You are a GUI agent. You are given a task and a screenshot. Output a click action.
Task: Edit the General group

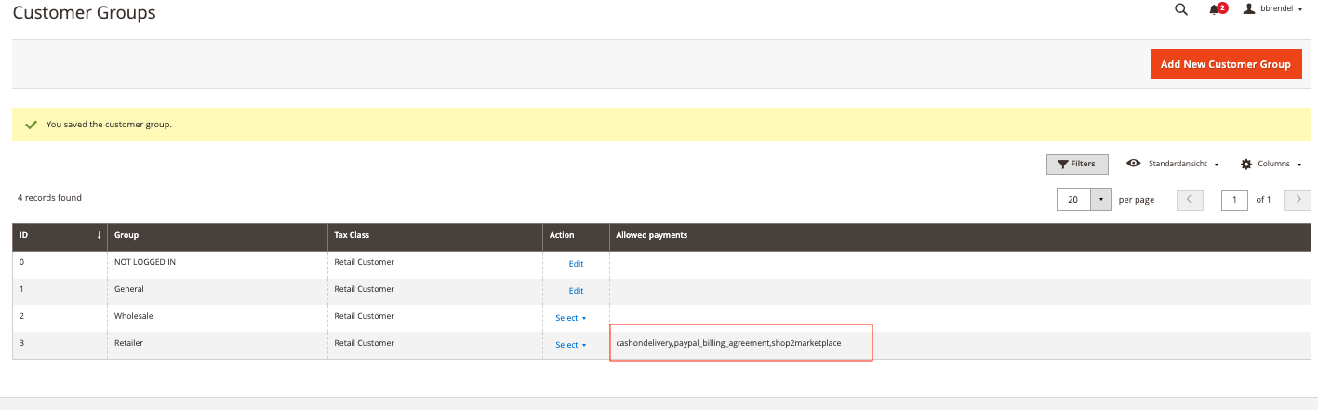pos(576,291)
